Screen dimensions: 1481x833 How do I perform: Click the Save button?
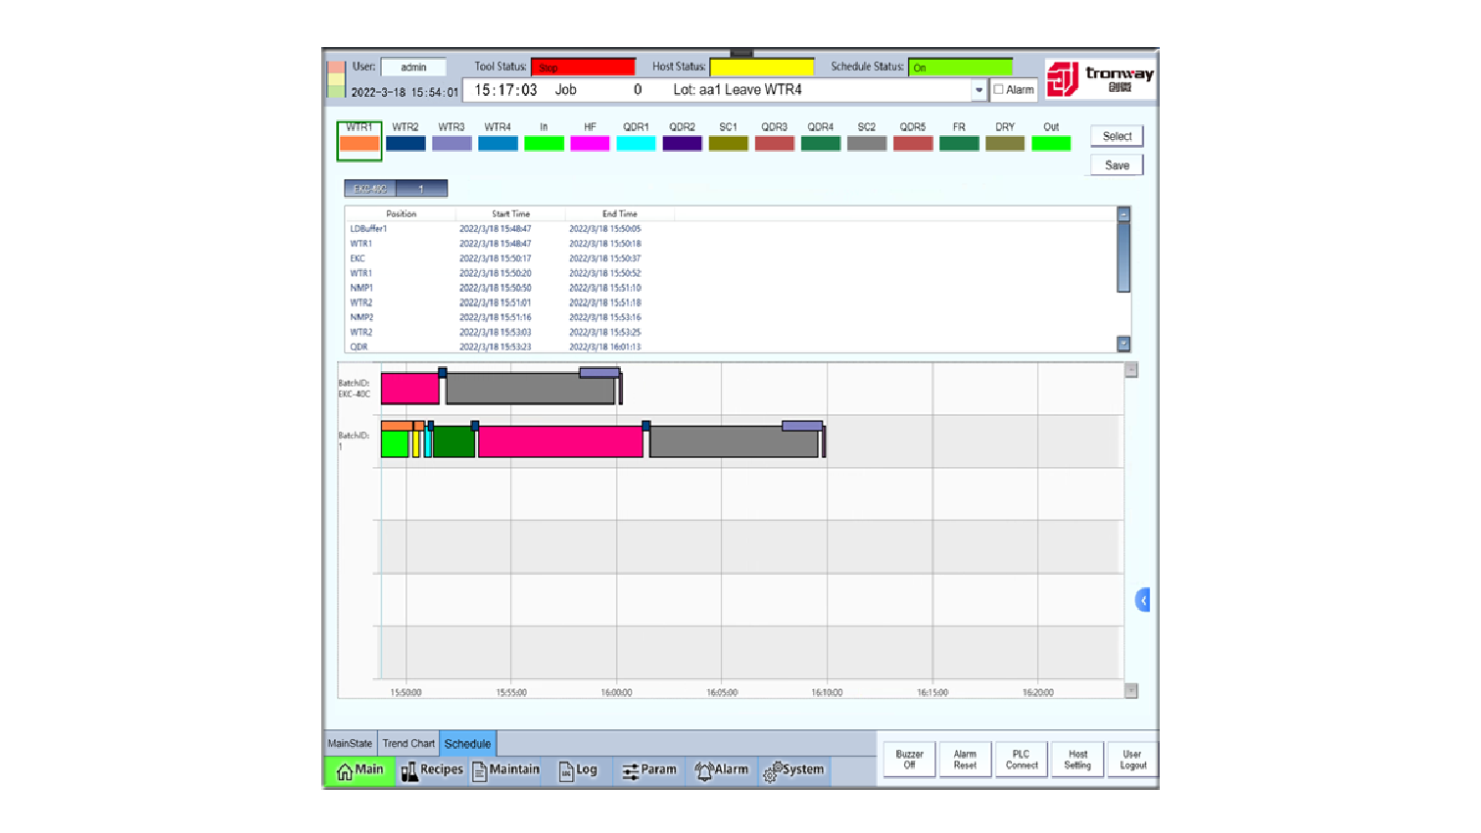1117,165
